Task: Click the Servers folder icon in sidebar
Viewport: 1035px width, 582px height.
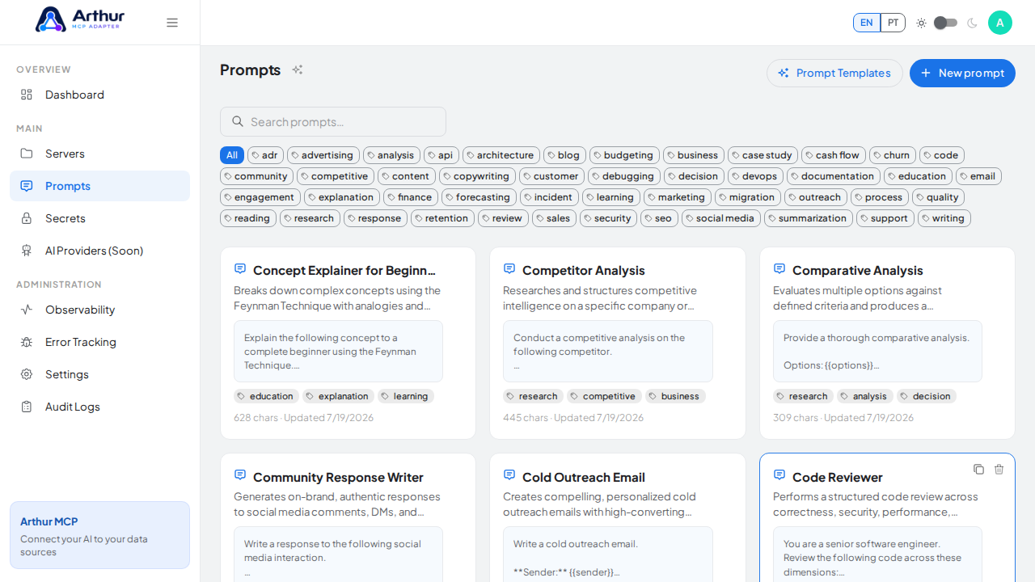Action: click(x=27, y=154)
